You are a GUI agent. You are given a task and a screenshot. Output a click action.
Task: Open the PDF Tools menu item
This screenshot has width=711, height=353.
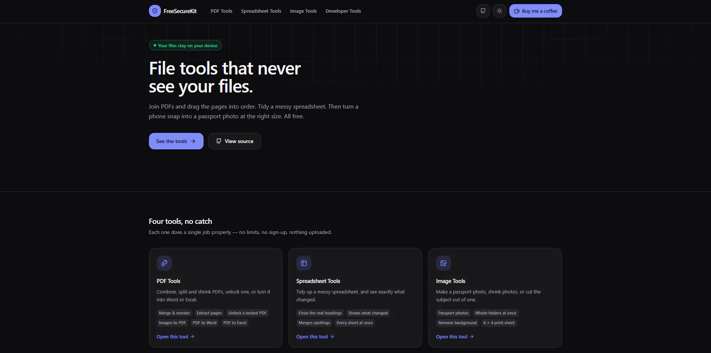point(222,11)
